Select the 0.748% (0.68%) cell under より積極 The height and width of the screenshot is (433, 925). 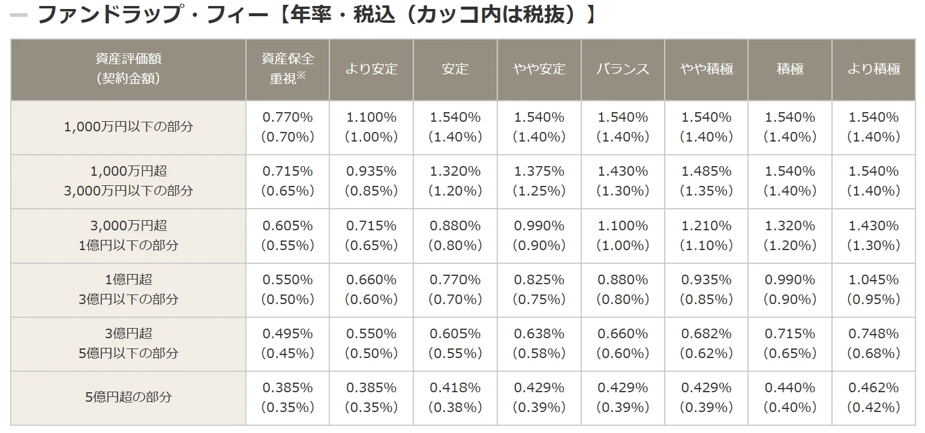pos(873,343)
